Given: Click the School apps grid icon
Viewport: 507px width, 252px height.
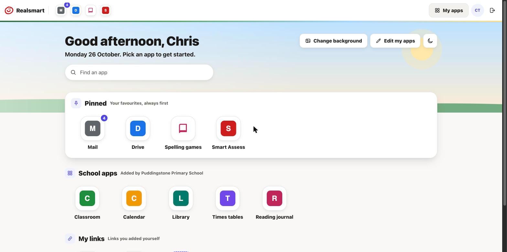Looking at the screenshot, I should [70, 173].
